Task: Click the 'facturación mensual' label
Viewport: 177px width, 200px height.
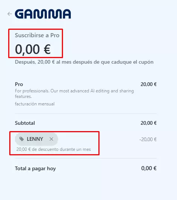Action: pos(35,104)
